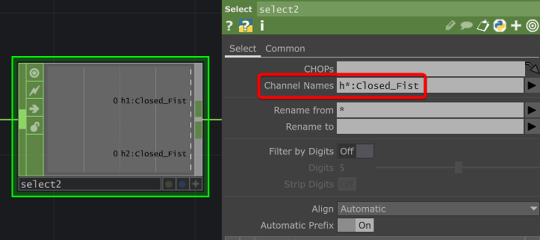Click the Channel Names input field

pos(380,86)
